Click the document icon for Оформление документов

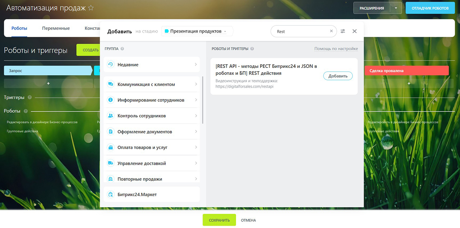pyautogui.click(x=111, y=132)
